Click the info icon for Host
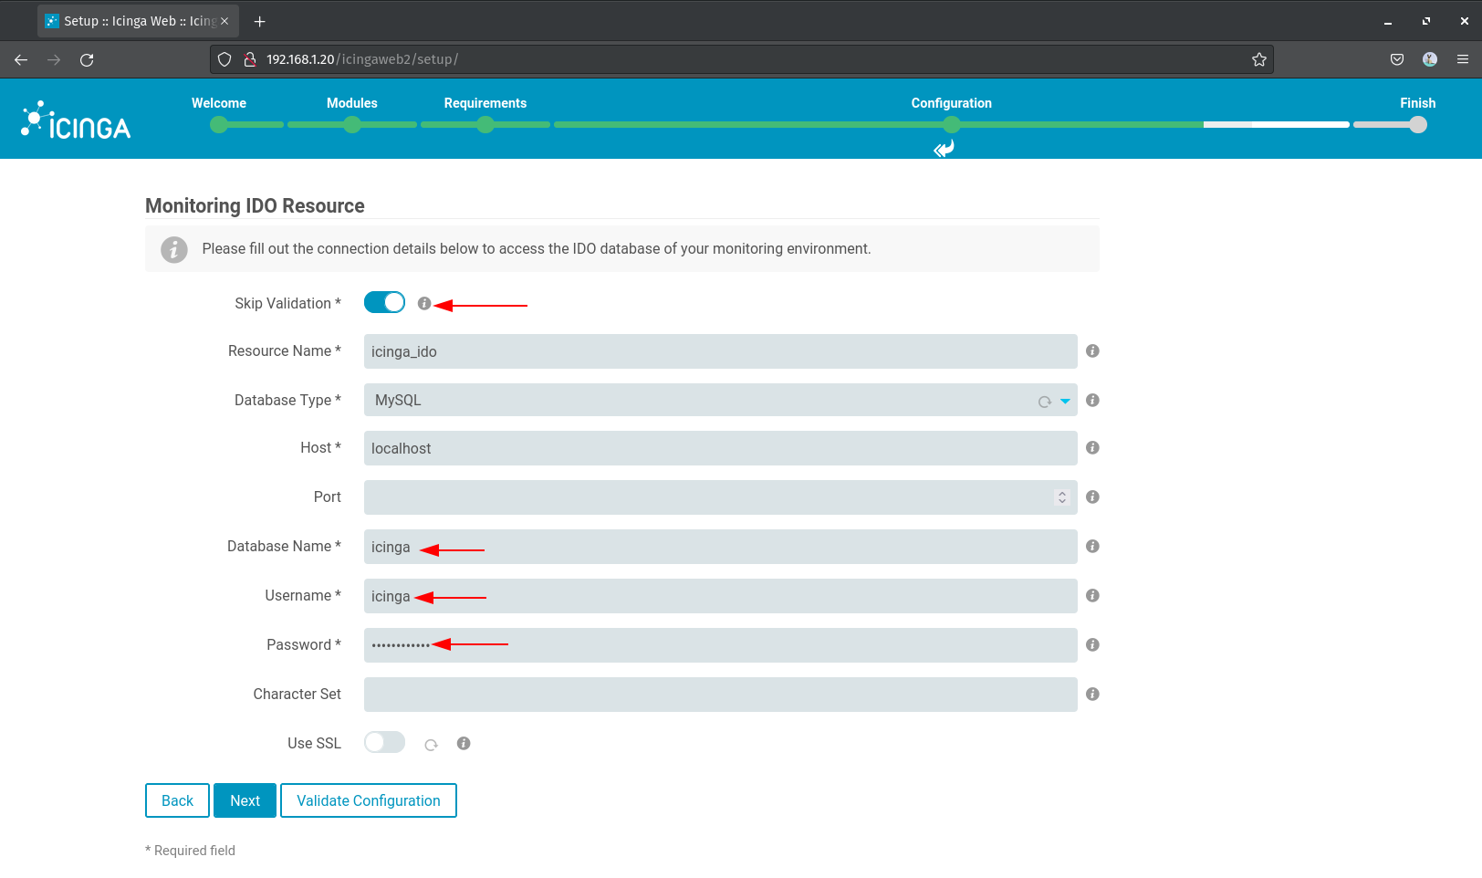Viewport: 1482px width, 878px height. [1092, 447]
